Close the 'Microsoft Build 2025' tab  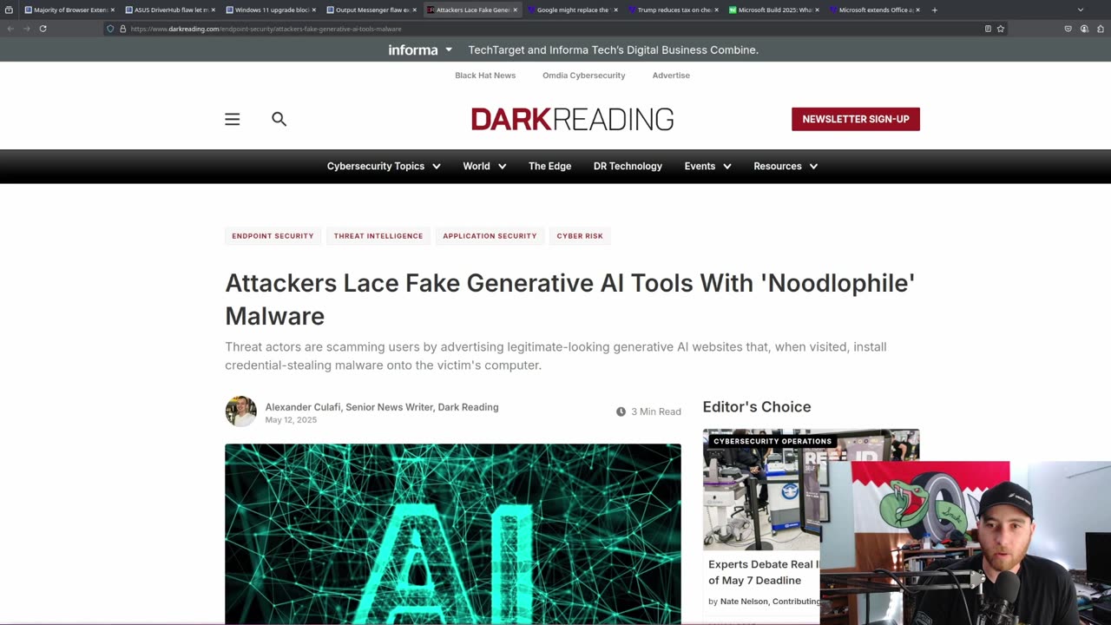pos(817,10)
